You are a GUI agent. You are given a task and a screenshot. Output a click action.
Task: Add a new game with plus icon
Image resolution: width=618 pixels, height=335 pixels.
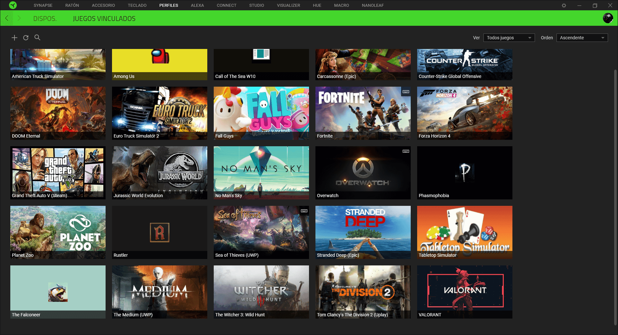coord(14,38)
